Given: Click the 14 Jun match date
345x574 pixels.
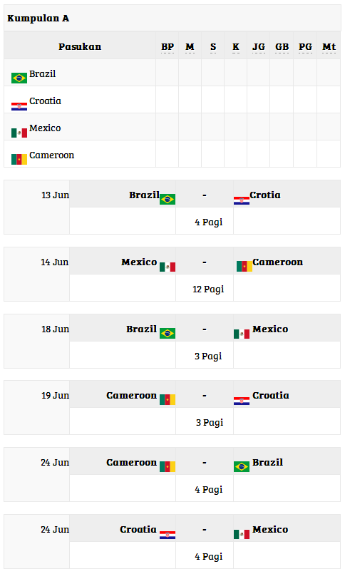Looking at the screenshot, I should (x=54, y=262).
